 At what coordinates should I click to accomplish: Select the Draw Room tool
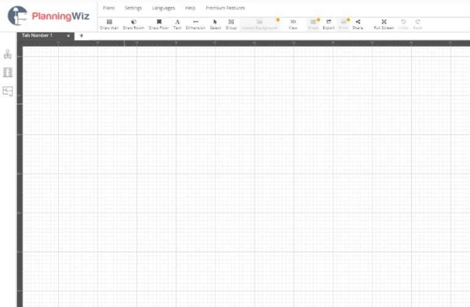[x=133, y=24]
